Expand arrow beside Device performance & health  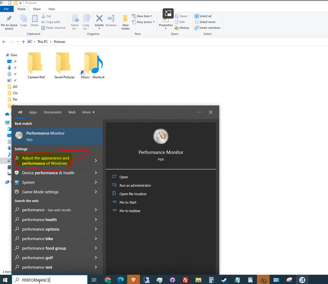click(96, 173)
